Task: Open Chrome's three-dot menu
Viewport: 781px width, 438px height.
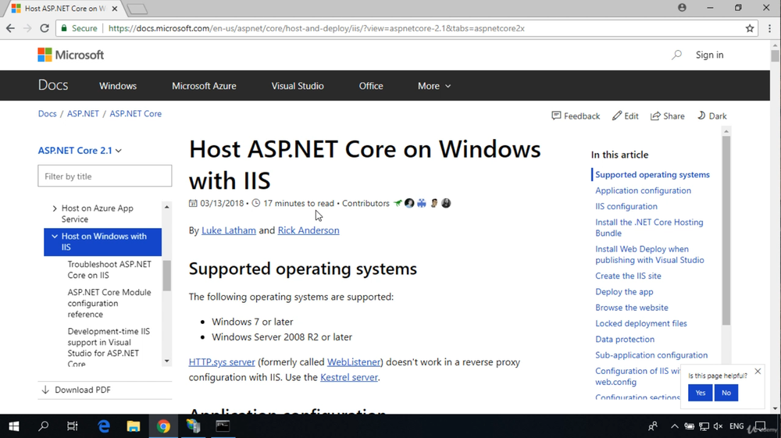Action: pyautogui.click(x=769, y=28)
